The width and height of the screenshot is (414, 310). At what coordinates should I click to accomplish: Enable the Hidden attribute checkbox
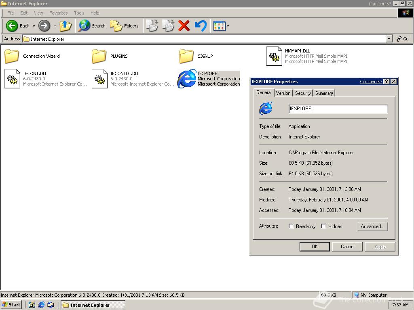[x=323, y=226]
